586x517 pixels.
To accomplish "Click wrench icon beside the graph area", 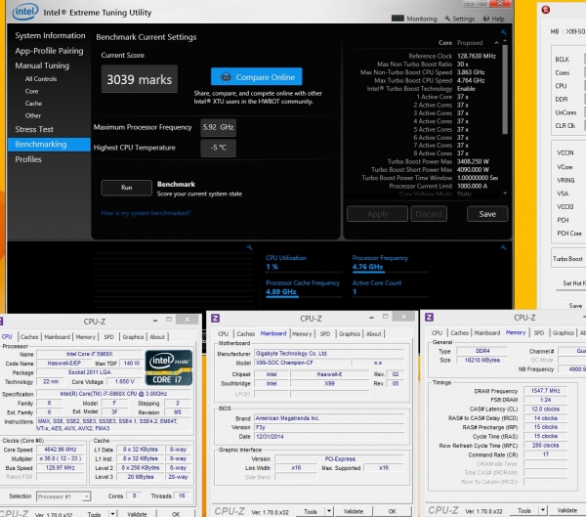I will (x=249, y=247).
